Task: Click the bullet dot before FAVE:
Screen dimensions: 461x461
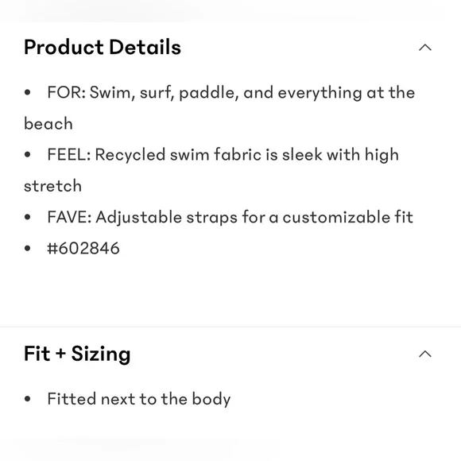Action: click(x=28, y=217)
